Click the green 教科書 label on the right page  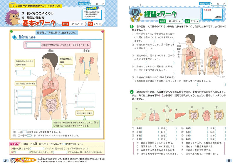click(163, 21)
